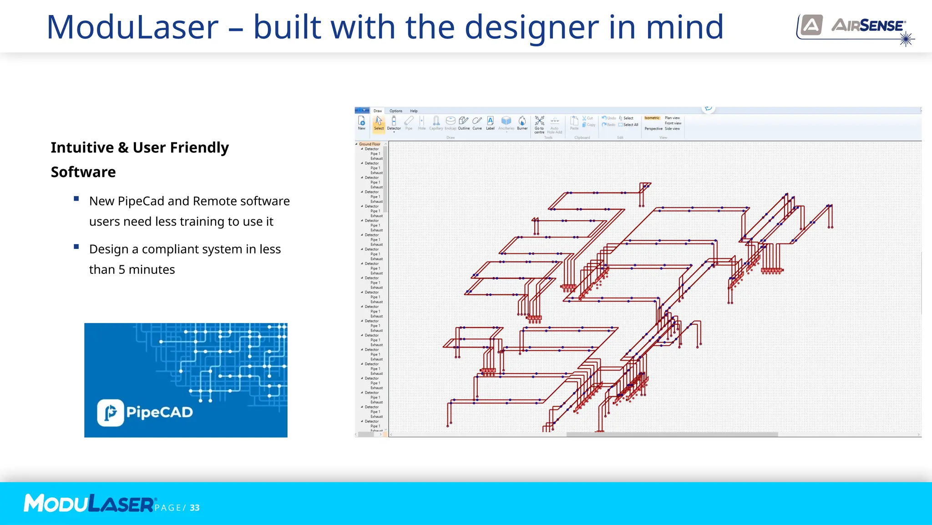The width and height of the screenshot is (932, 525).
Task: Click the tree panel vertical scrollbar thumb
Action: click(x=385, y=180)
